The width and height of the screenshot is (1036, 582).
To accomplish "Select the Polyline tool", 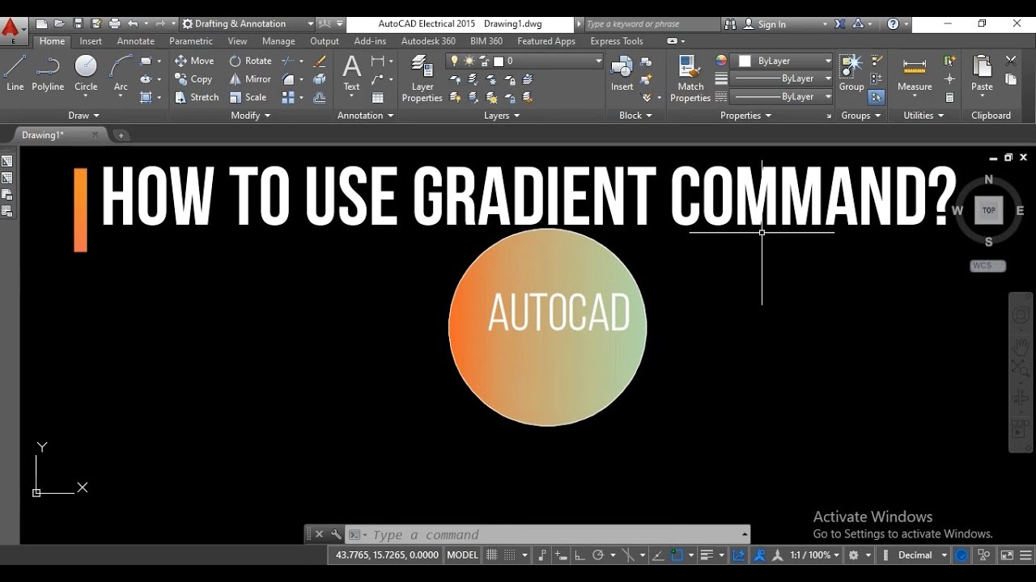I will [x=48, y=73].
